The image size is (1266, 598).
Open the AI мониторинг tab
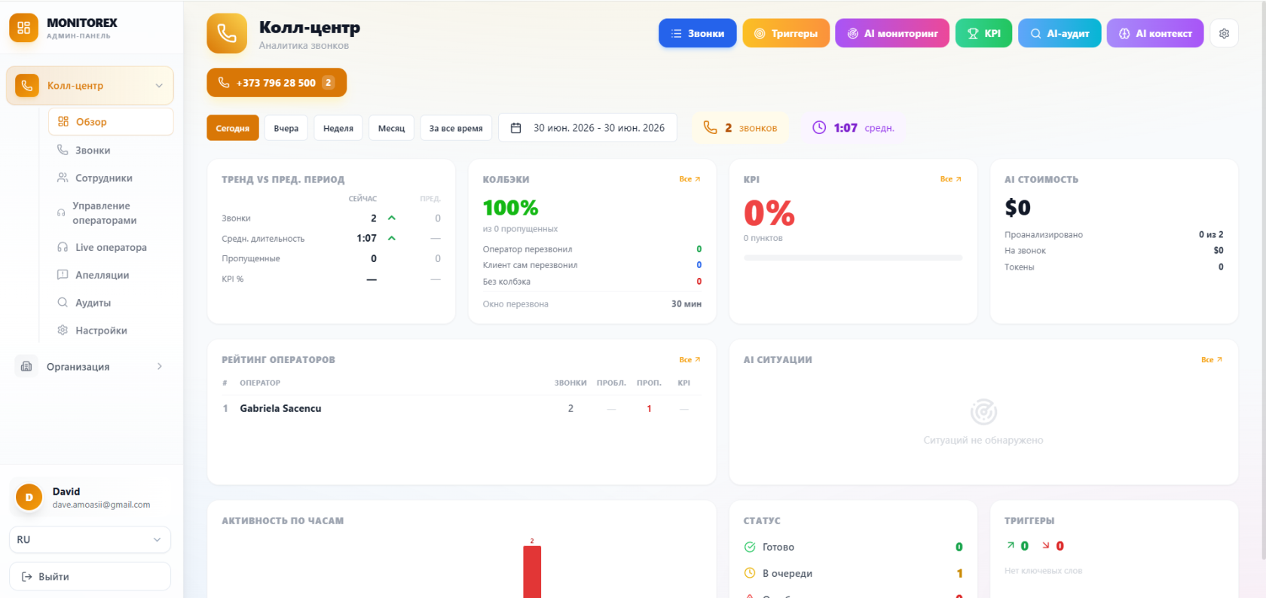[x=892, y=33]
